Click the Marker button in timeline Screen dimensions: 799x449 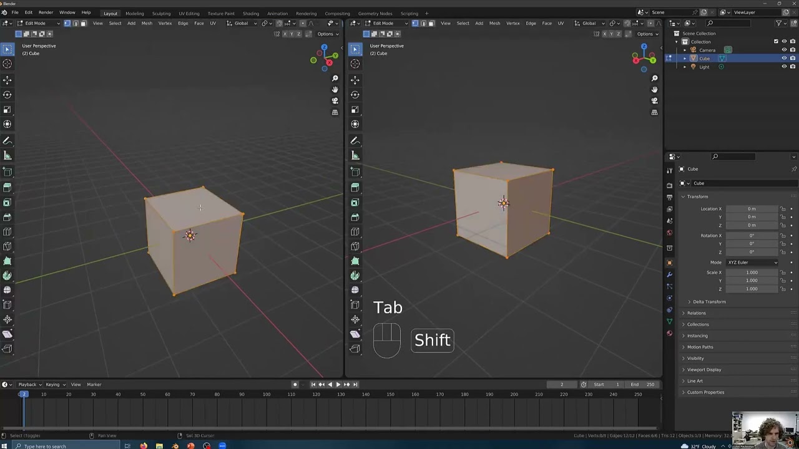(x=94, y=385)
